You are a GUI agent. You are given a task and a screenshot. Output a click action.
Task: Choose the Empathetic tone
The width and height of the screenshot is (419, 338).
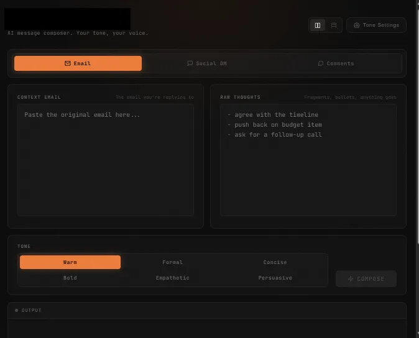click(172, 278)
